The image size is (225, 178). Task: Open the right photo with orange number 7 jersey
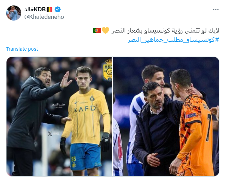pyautogui.click(x=166, y=117)
